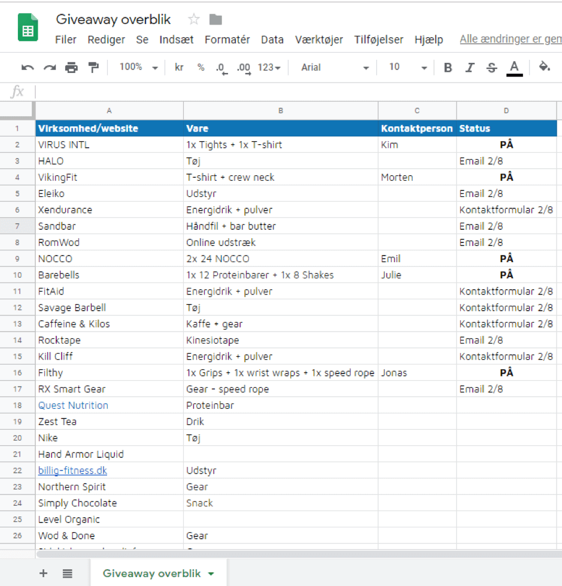
Task: Select Kontaktformular 2/8 in the Xendurance row
Action: (x=506, y=209)
